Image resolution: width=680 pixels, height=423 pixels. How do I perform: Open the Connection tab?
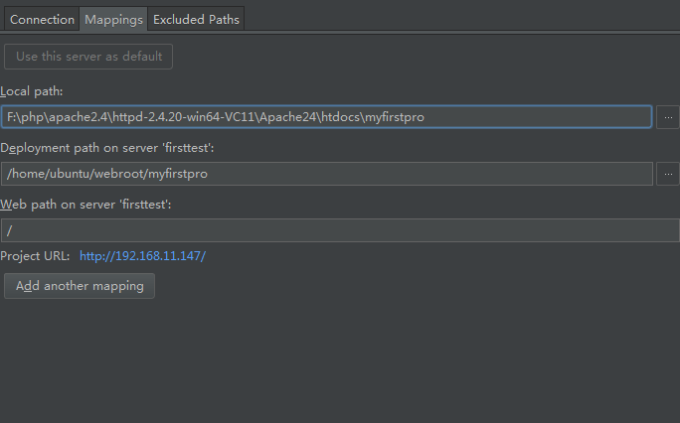[42, 19]
